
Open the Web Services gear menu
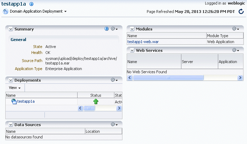[x=235, y=50]
